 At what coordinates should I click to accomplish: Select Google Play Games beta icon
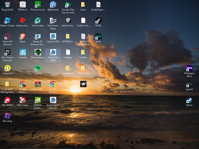[x=68, y=5]
